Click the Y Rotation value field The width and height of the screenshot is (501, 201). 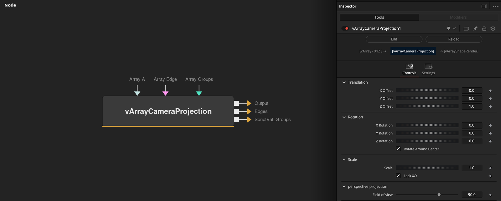(472, 133)
